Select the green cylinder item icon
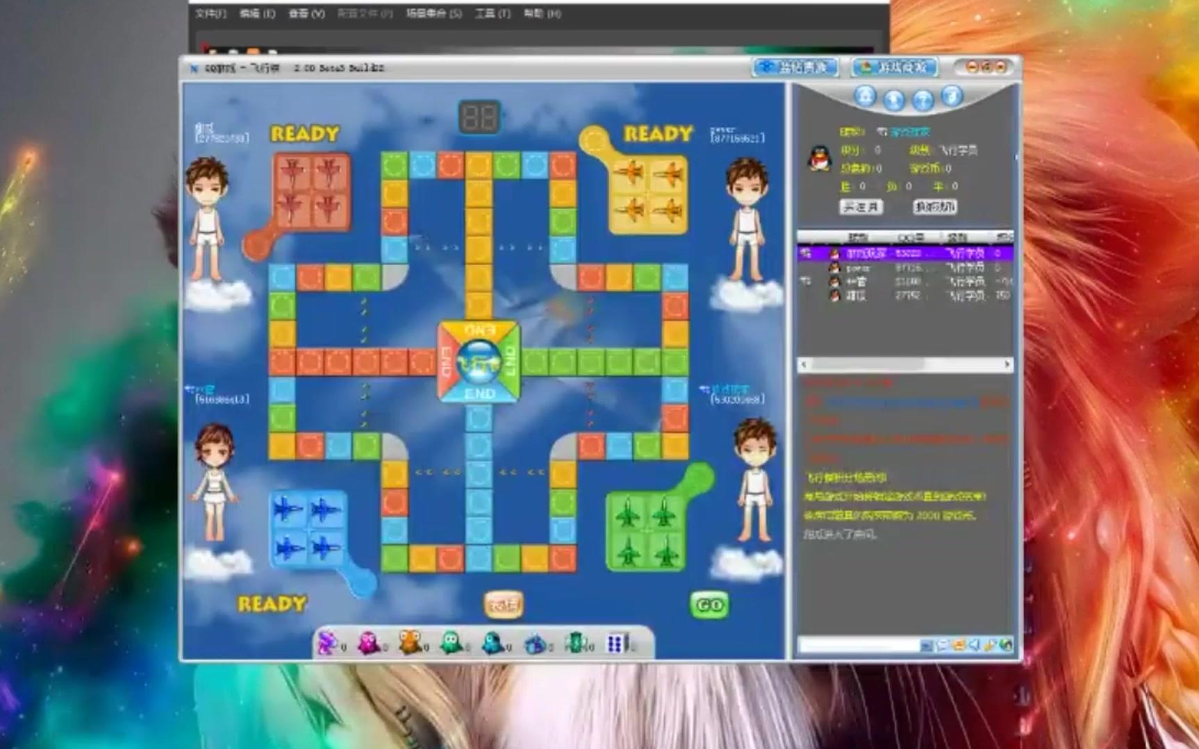Image resolution: width=1199 pixels, height=749 pixels. pos(576,643)
